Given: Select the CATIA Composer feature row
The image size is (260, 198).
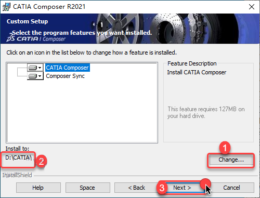Looking at the screenshot, I should coord(67,68).
